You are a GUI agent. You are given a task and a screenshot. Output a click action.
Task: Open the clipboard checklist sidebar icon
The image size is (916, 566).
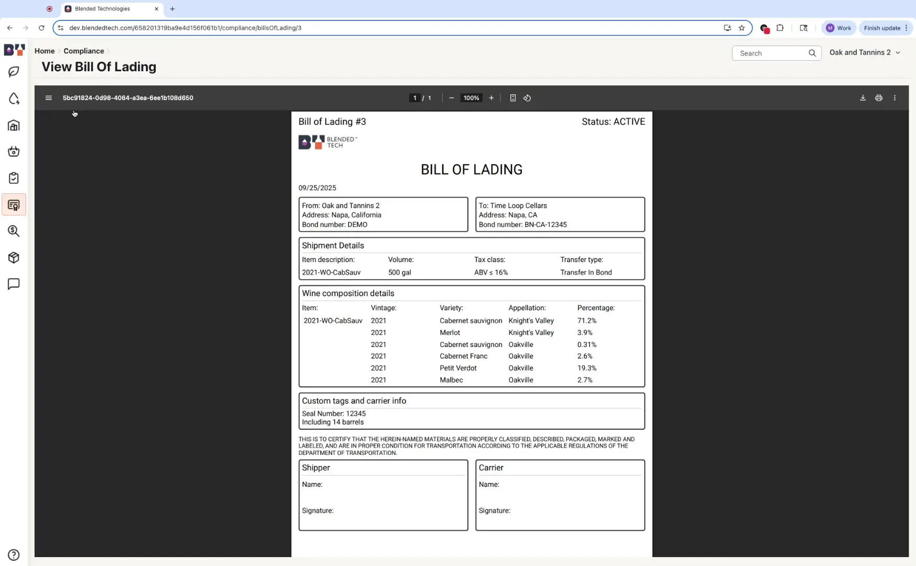tap(14, 178)
